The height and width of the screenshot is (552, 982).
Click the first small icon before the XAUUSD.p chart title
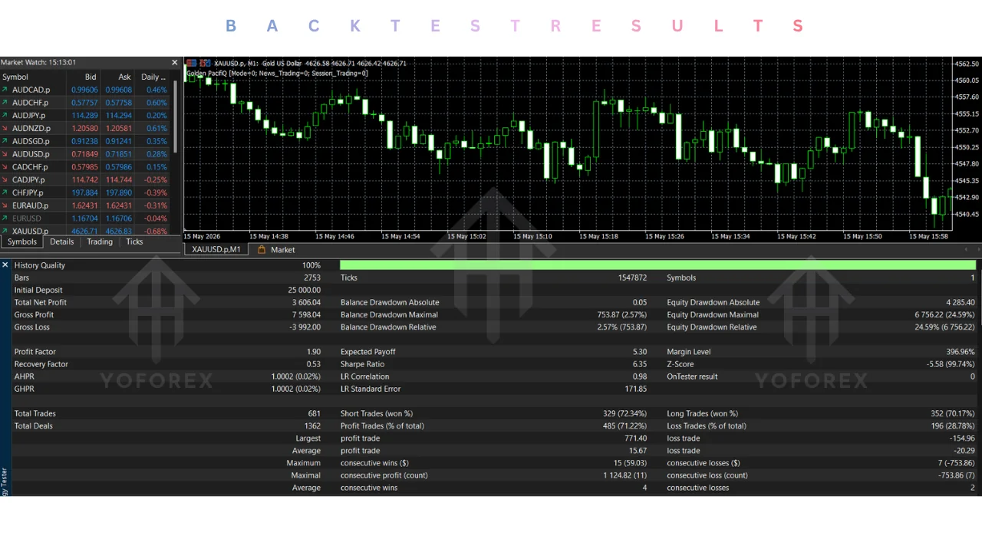192,63
